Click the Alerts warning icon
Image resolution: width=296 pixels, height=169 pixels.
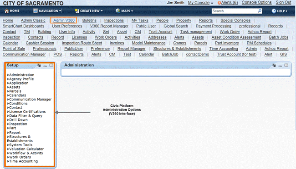pyautogui.click(x=219, y=3)
